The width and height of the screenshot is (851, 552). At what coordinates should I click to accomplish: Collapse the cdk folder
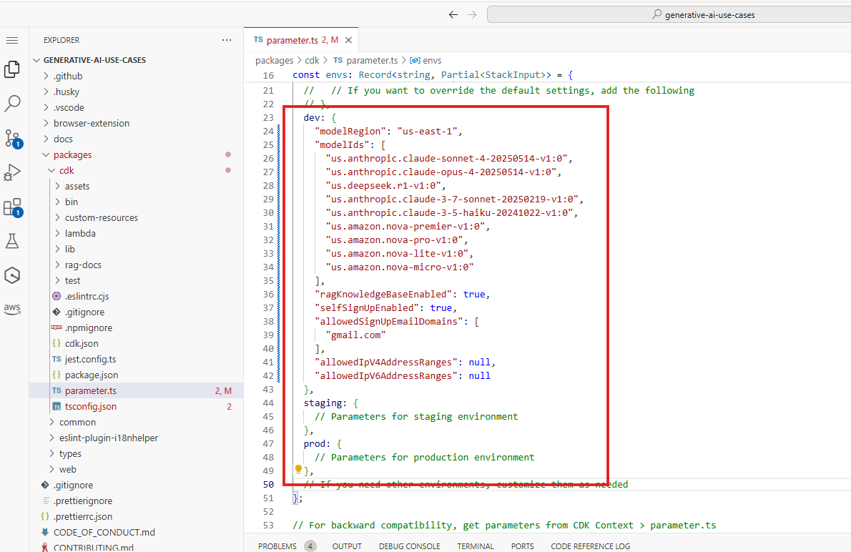136,170
